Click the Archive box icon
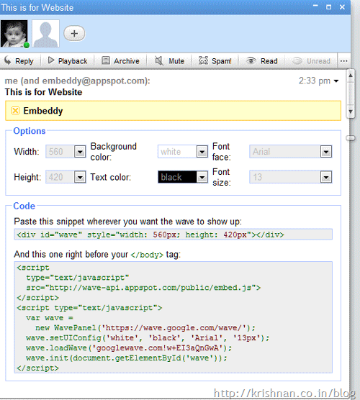360x400 pixels. coord(106,60)
